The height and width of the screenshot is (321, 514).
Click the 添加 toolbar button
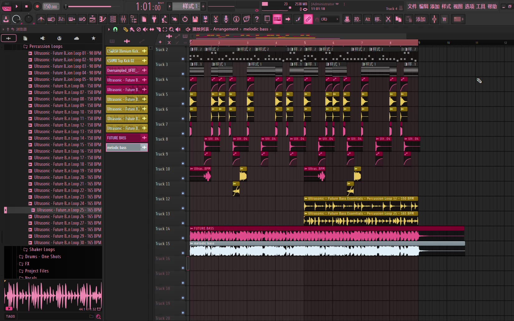(420, 19)
